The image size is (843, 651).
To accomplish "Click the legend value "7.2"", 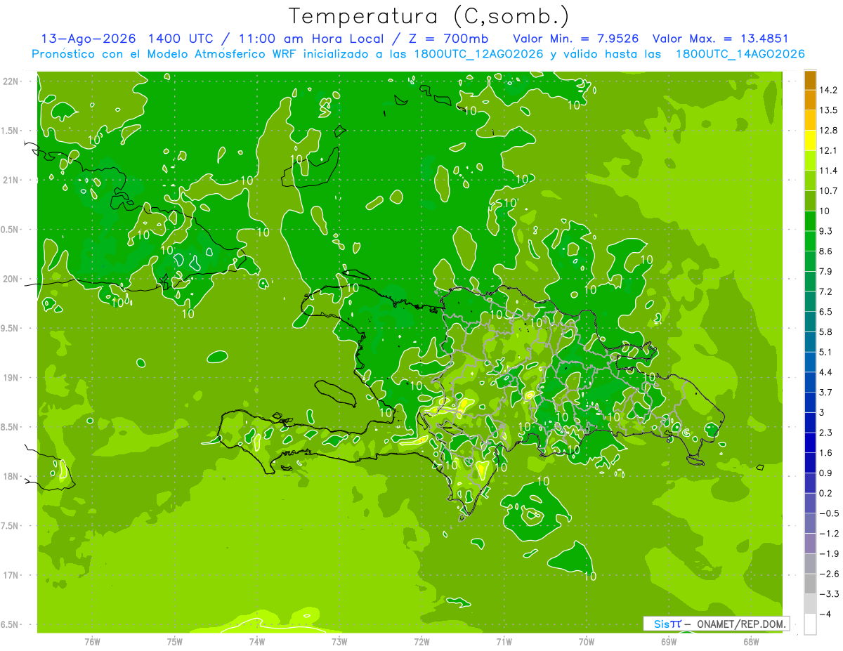I will pos(826,291).
